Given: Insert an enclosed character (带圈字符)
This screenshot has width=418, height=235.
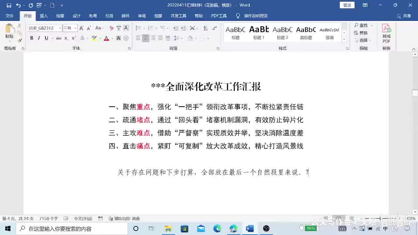Looking at the screenshot, I should pos(126,38).
